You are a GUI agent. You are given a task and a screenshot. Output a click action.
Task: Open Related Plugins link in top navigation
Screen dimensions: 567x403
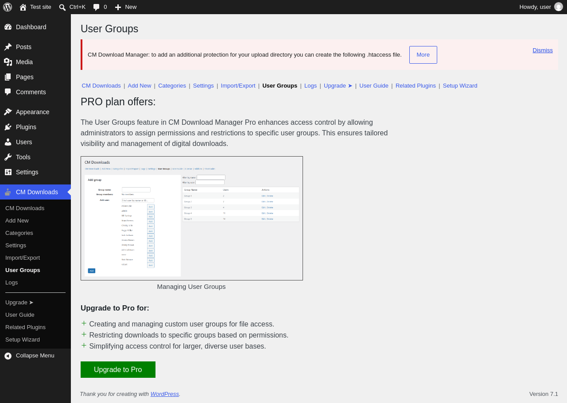coord(416,86)
